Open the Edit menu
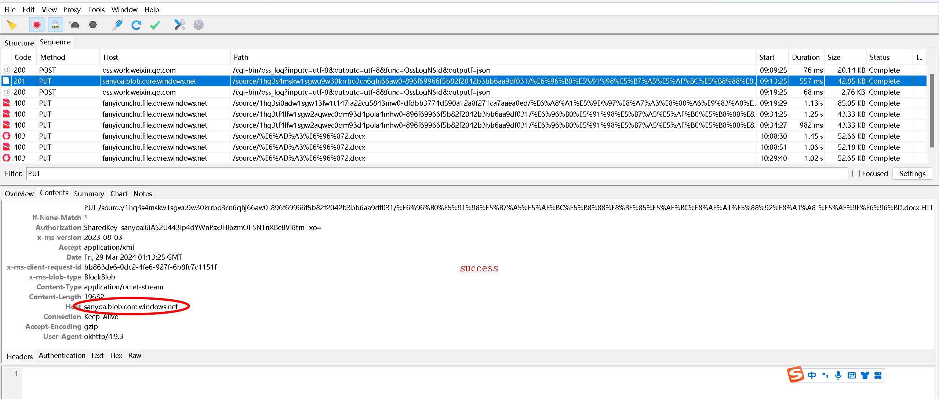 [x=29, y=10]
